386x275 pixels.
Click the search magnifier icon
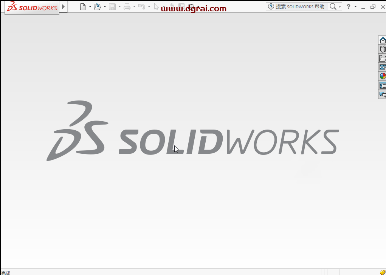click(x=333, y=7)
